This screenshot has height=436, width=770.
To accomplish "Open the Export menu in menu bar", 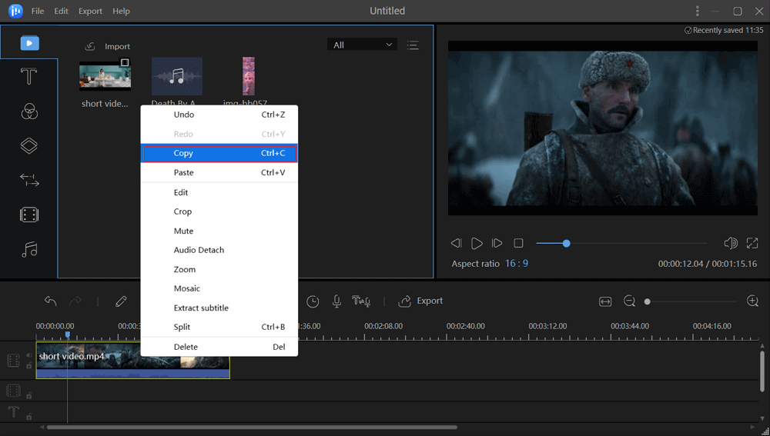I will click(90, 12).
